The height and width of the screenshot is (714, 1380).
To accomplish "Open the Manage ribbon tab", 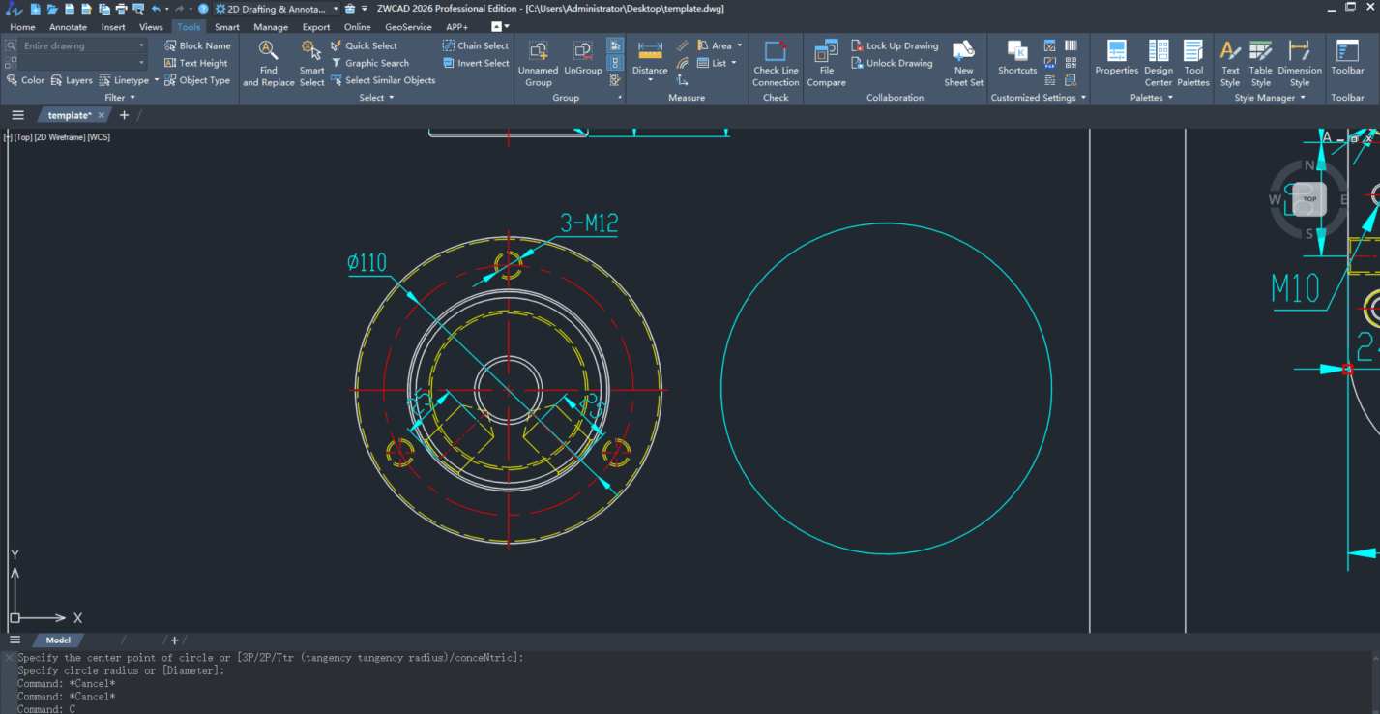I will [271, 27].
